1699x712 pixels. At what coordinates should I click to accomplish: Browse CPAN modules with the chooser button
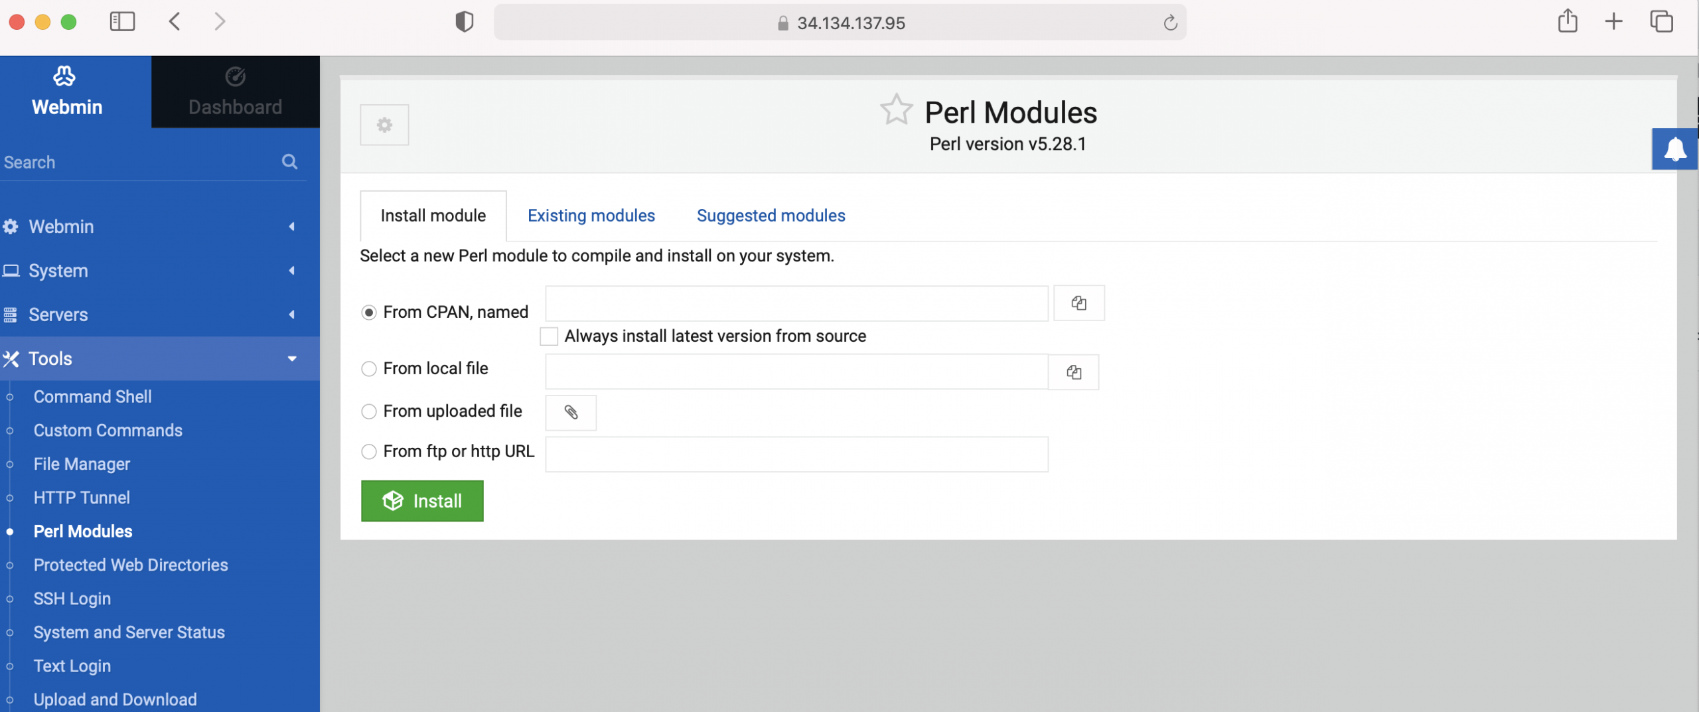(x=1079, y=303)
